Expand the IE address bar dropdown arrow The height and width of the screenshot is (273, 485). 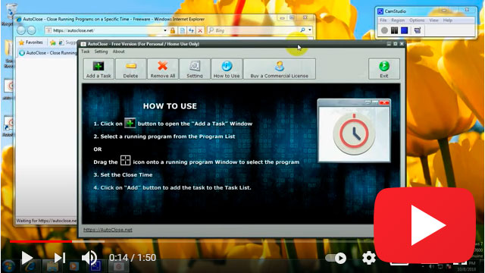pyautogui.click(x=165, y=30)
